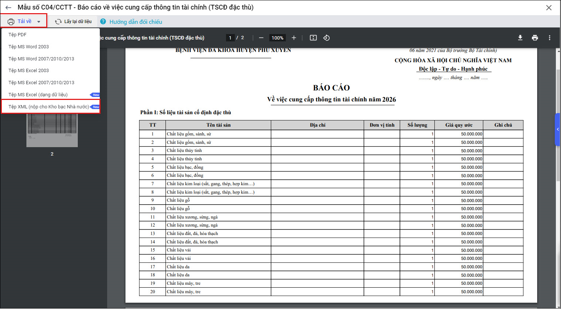Select the page 2 thumbnail

pos(52,130)
